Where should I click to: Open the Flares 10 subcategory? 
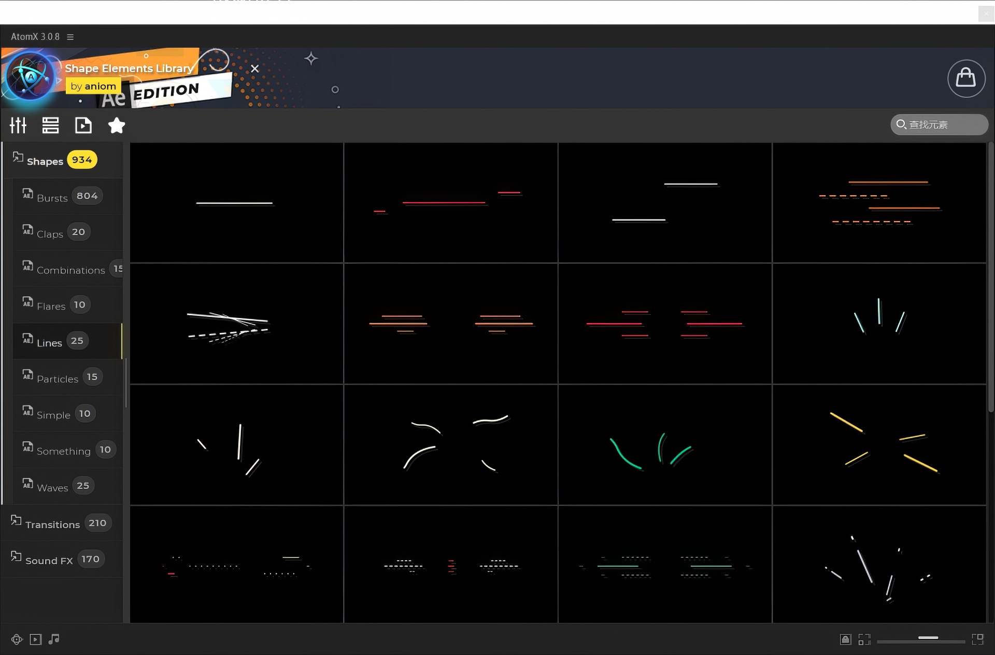(x=67, y=305)
